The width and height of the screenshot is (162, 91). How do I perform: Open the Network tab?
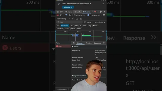click(x=86, y=12)
